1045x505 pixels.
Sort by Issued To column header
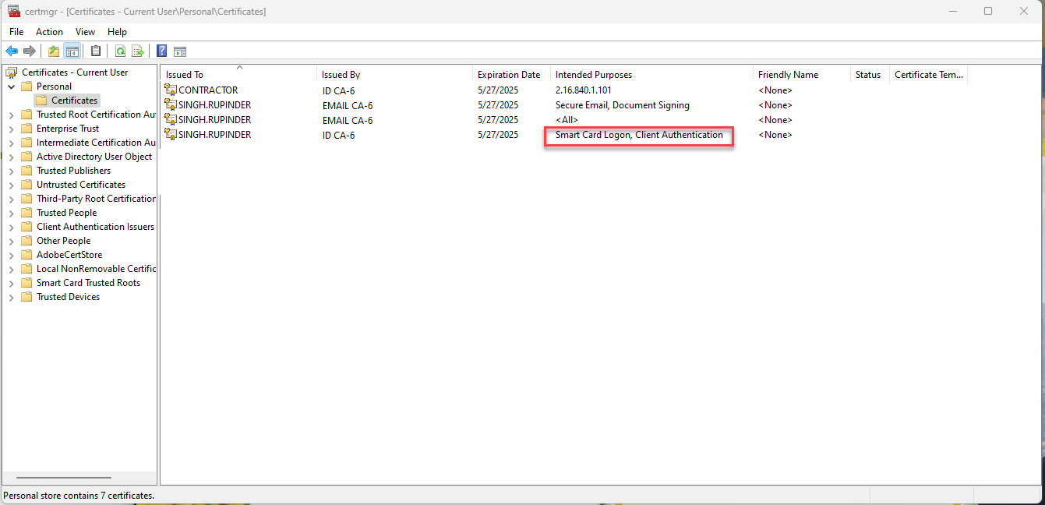coord(239,75)
